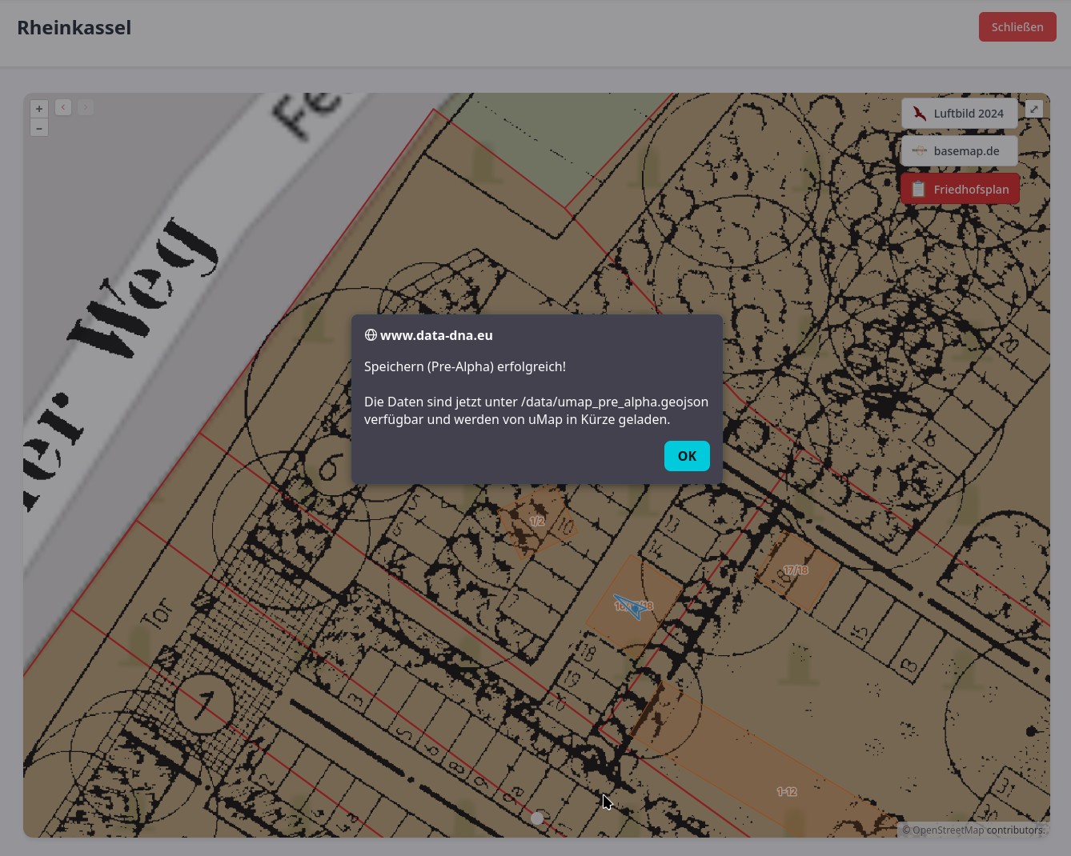Click the Rheinkassel page title
The width and height of the screenshot is (1071, 856).
coord(74,27)
